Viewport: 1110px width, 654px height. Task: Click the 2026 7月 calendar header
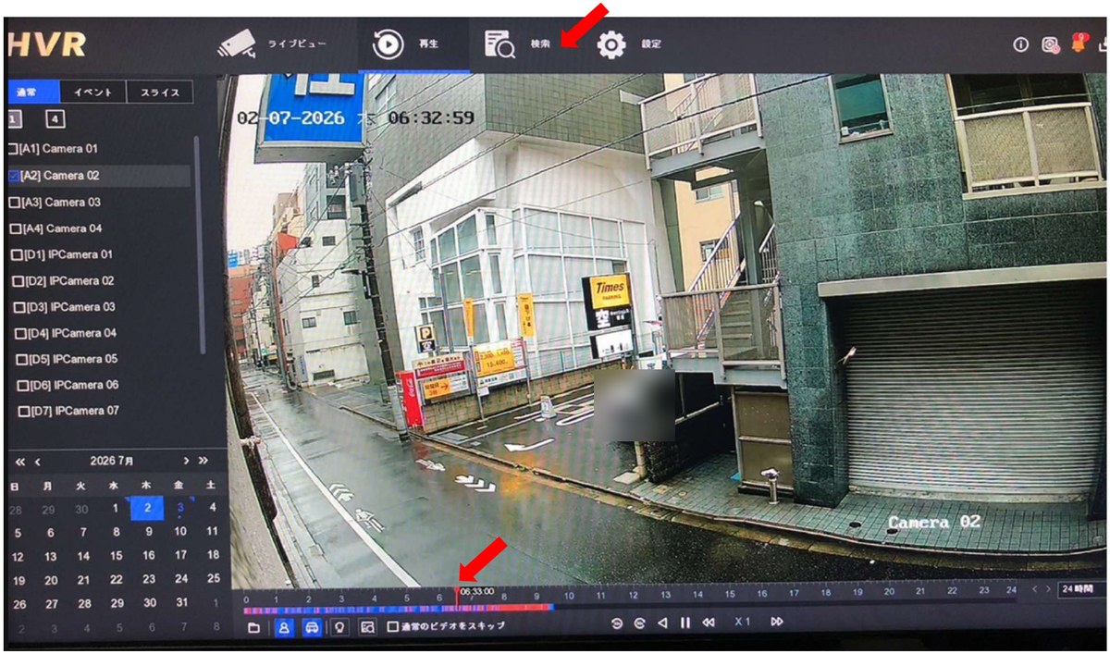click(112, 460)
